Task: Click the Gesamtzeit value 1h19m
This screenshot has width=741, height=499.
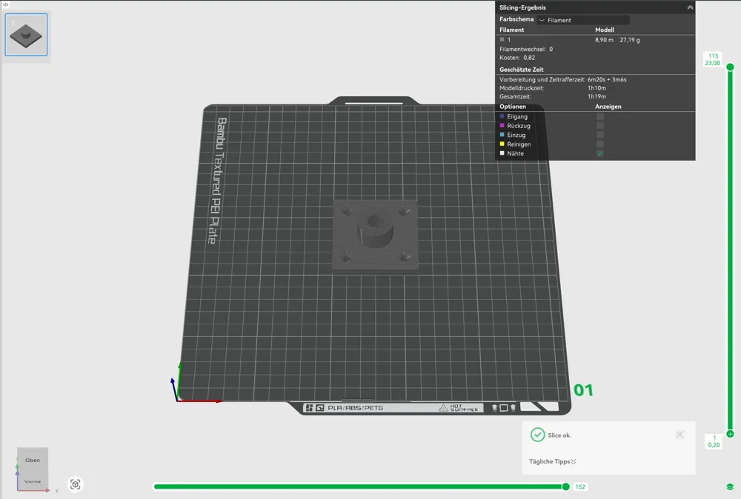Action: (597, 97)
